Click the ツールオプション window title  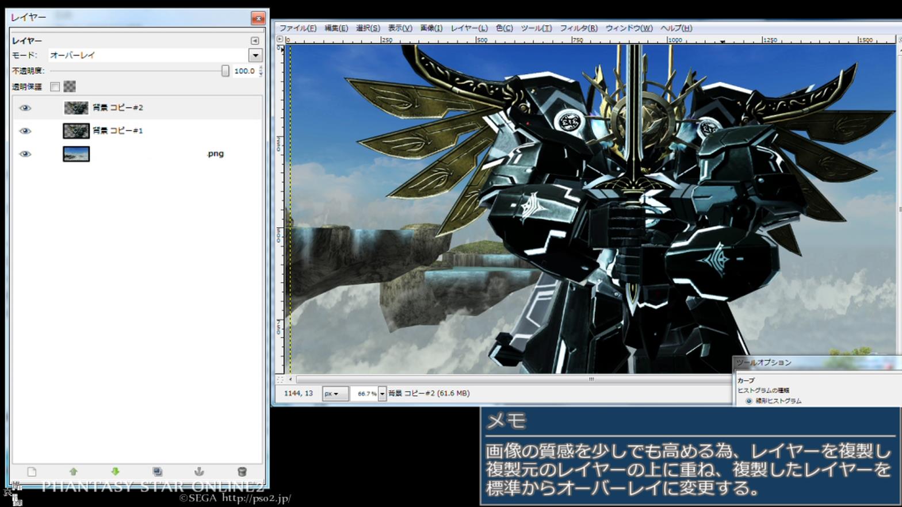763,363
